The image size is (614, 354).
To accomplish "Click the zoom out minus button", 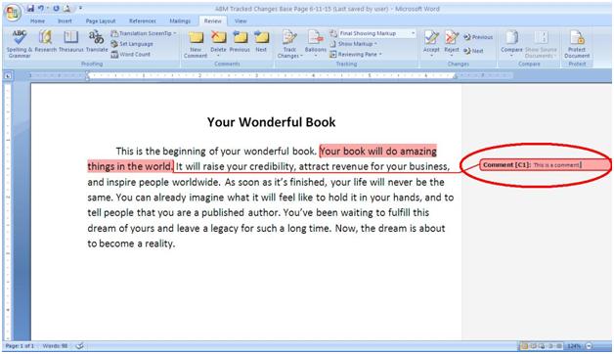I will click(589, 346).
